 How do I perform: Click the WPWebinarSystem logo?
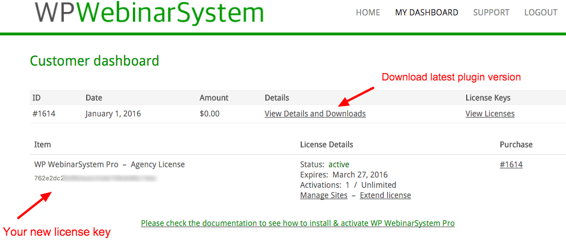click(x=149, y=13)
